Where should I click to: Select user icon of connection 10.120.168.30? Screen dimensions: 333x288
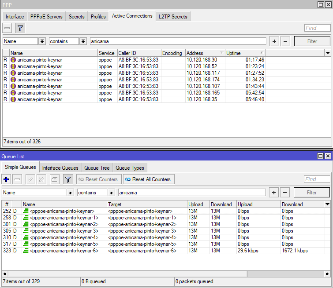(x=13, y=60)
